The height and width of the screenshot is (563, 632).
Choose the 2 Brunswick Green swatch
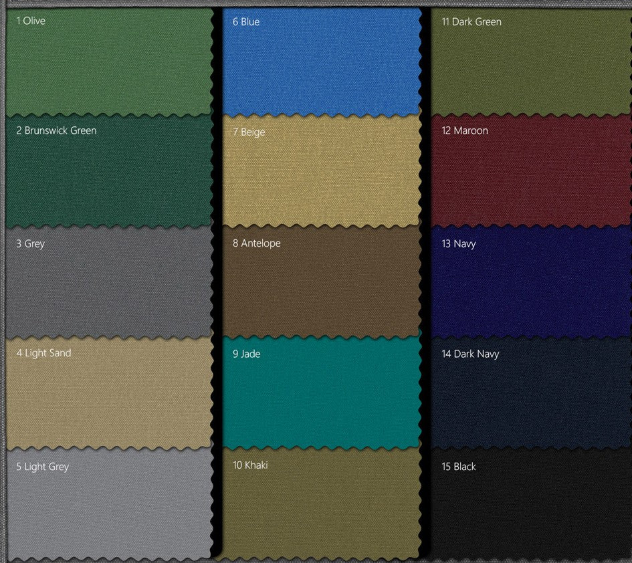[110, 172]
